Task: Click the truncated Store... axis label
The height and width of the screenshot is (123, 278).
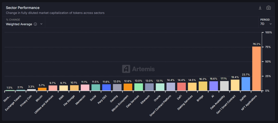Action: [7, 99]
